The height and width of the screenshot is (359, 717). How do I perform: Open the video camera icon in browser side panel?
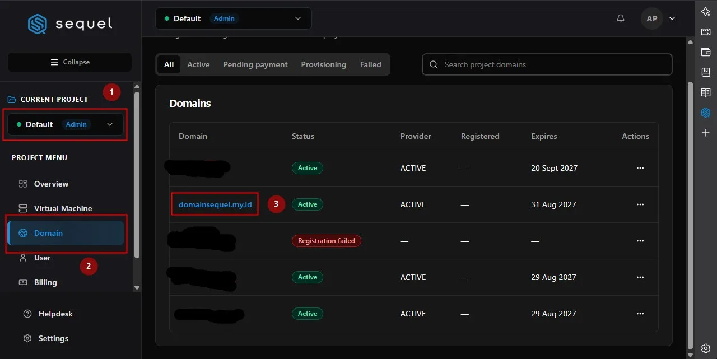pyautogui.click(x=706, y=32)
